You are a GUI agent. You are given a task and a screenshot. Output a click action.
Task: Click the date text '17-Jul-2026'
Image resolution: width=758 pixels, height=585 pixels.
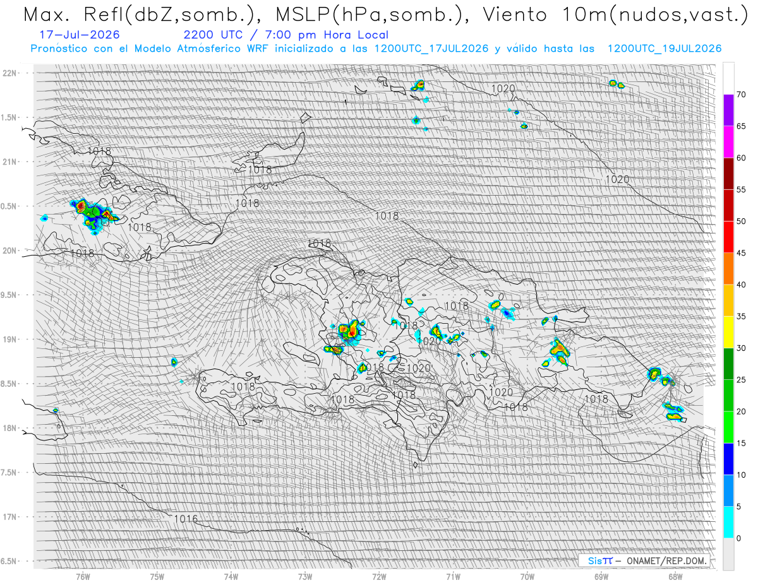(x=78, y=35)
